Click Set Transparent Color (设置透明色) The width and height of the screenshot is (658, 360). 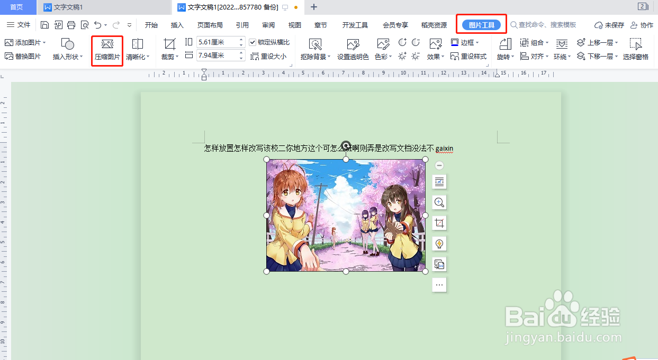(x=353, y=50)
